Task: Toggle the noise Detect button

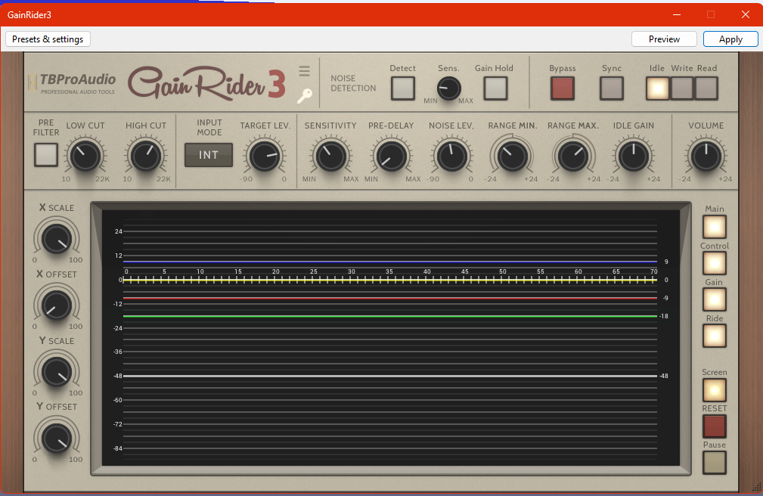Action: 403,88
